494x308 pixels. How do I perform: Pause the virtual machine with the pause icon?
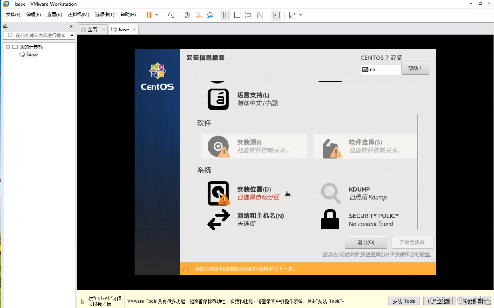click(x=149, y=15)
